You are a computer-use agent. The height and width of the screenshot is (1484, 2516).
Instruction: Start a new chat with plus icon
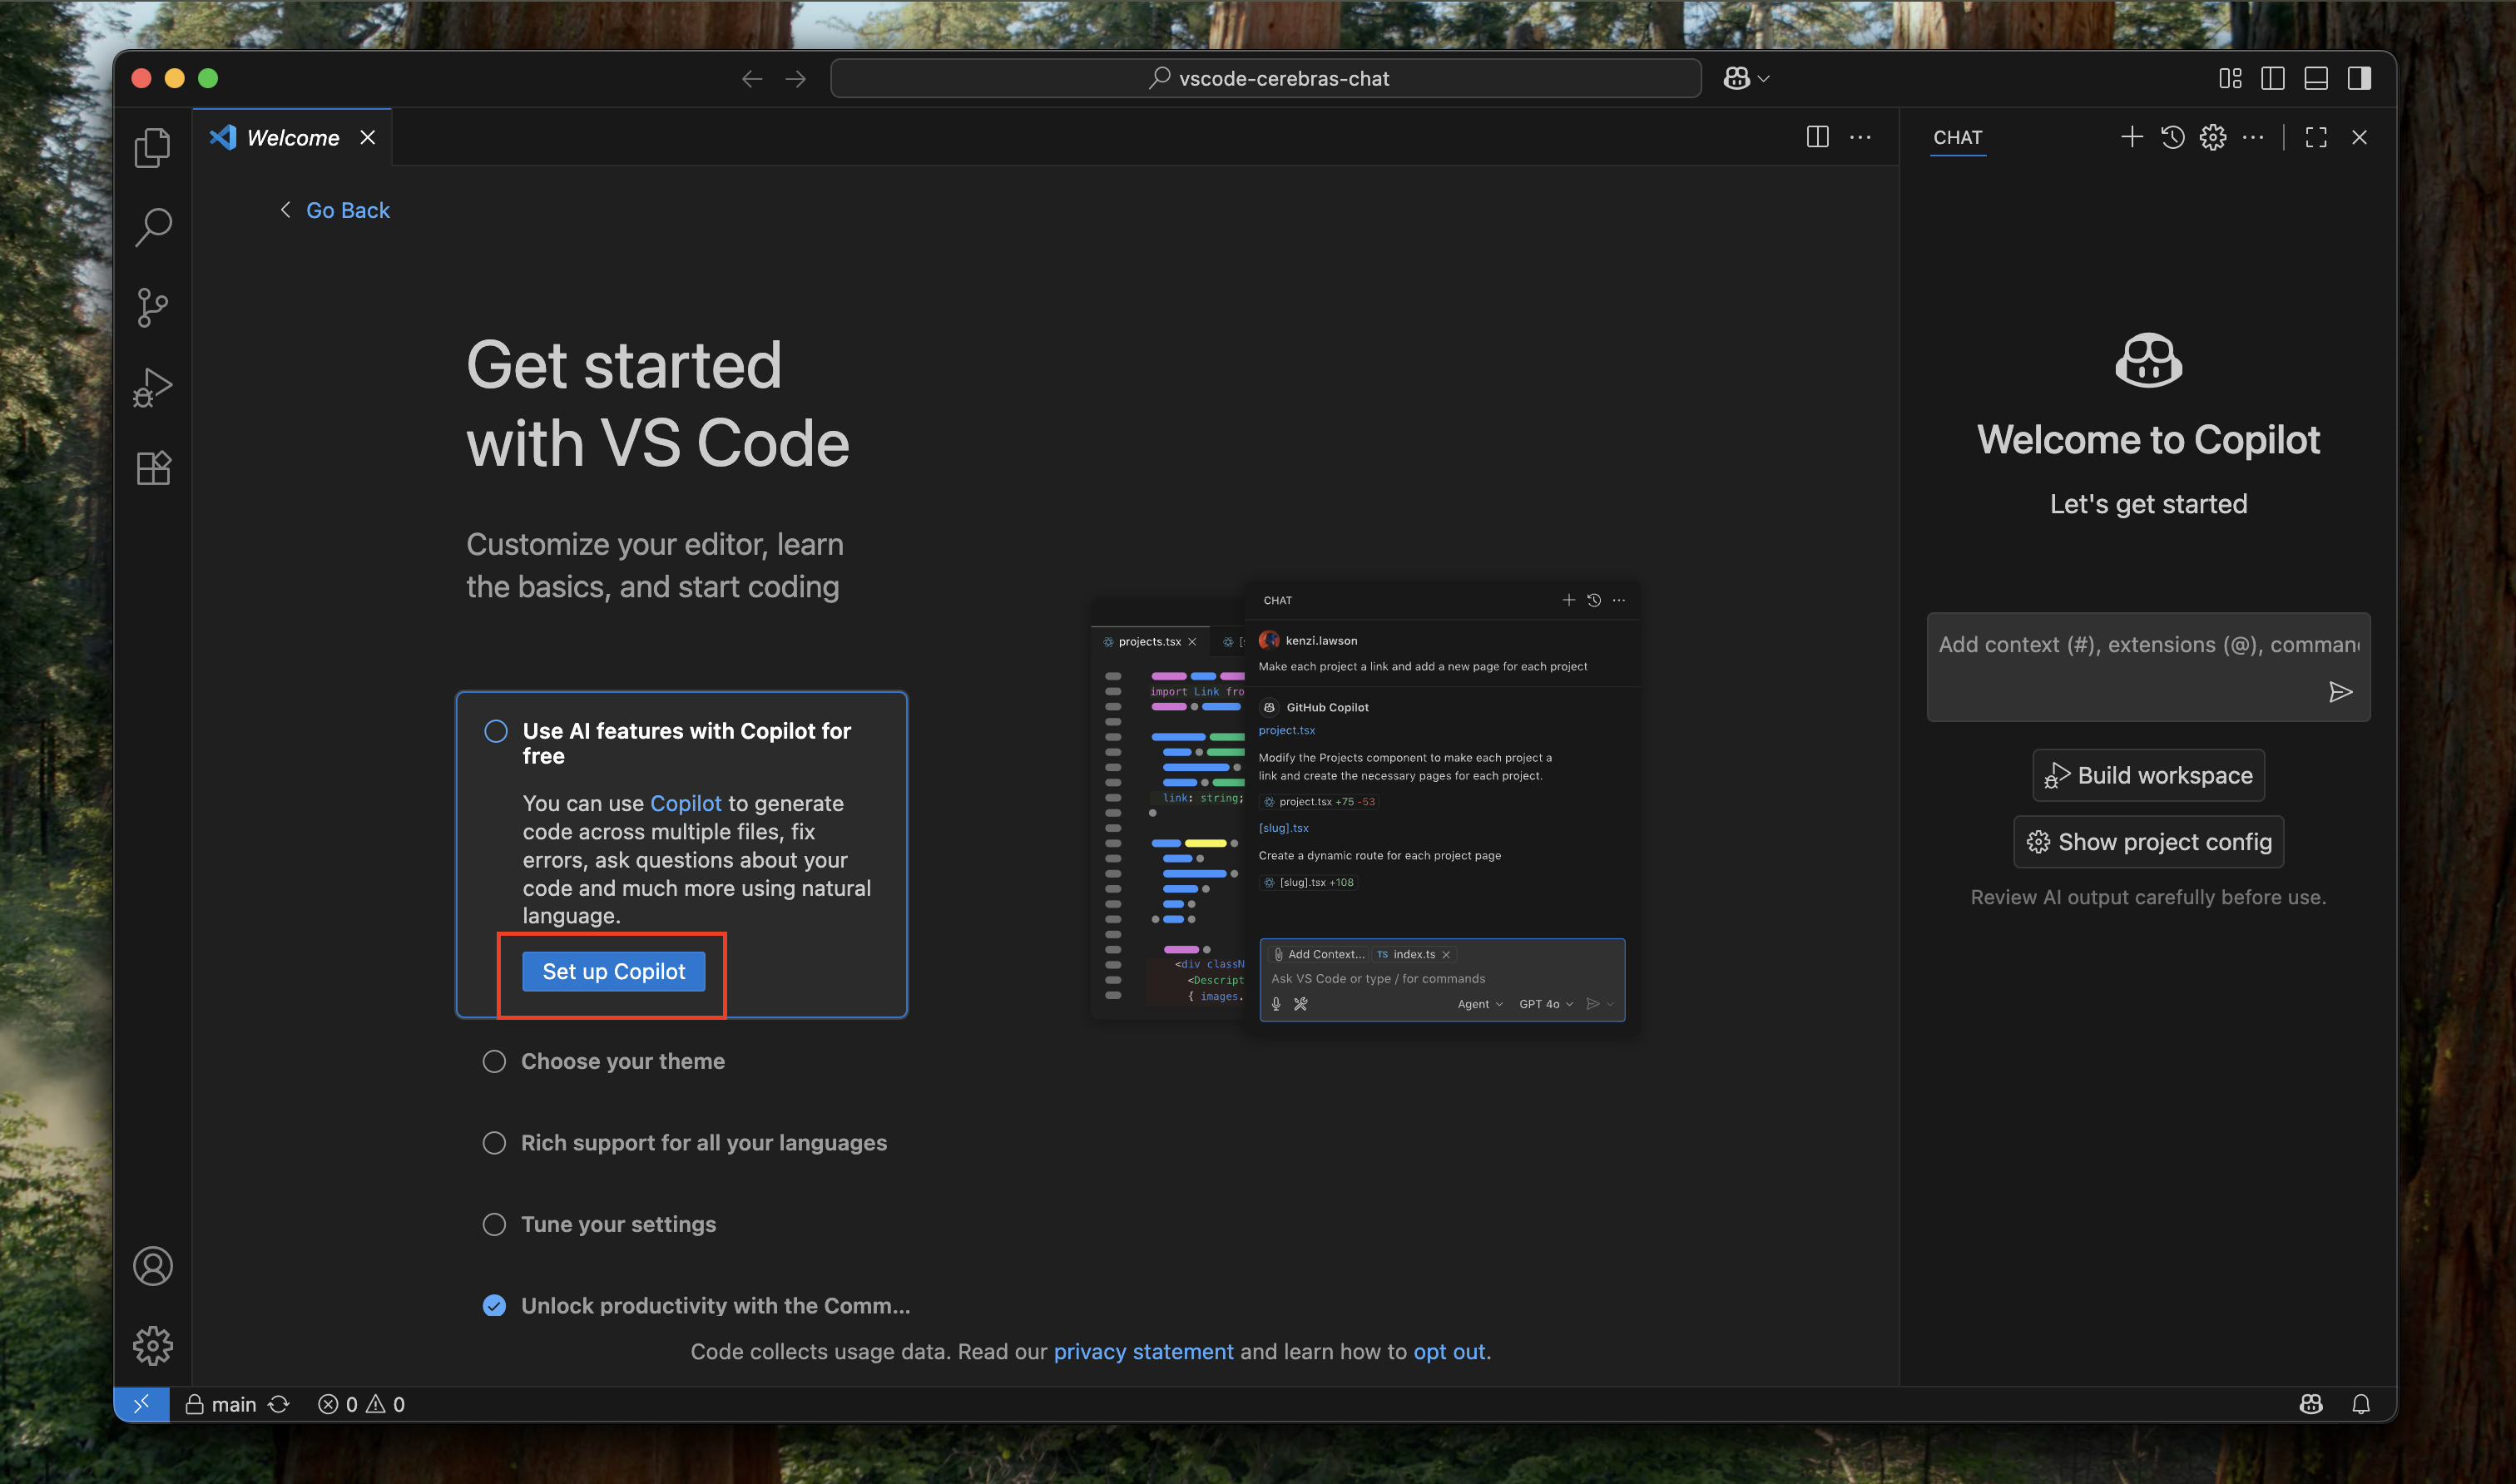(x=2131, y=137)
